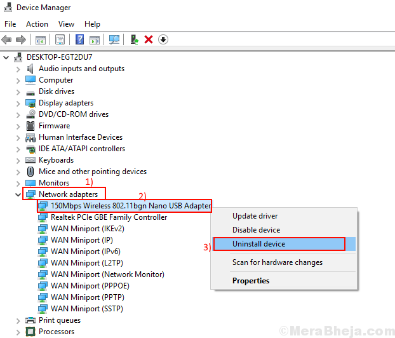Image resolution: width=395 pixels, height=338 pixels.
Task: Click Scan for hardware changes monitor icon
Action: pos(114,39)
